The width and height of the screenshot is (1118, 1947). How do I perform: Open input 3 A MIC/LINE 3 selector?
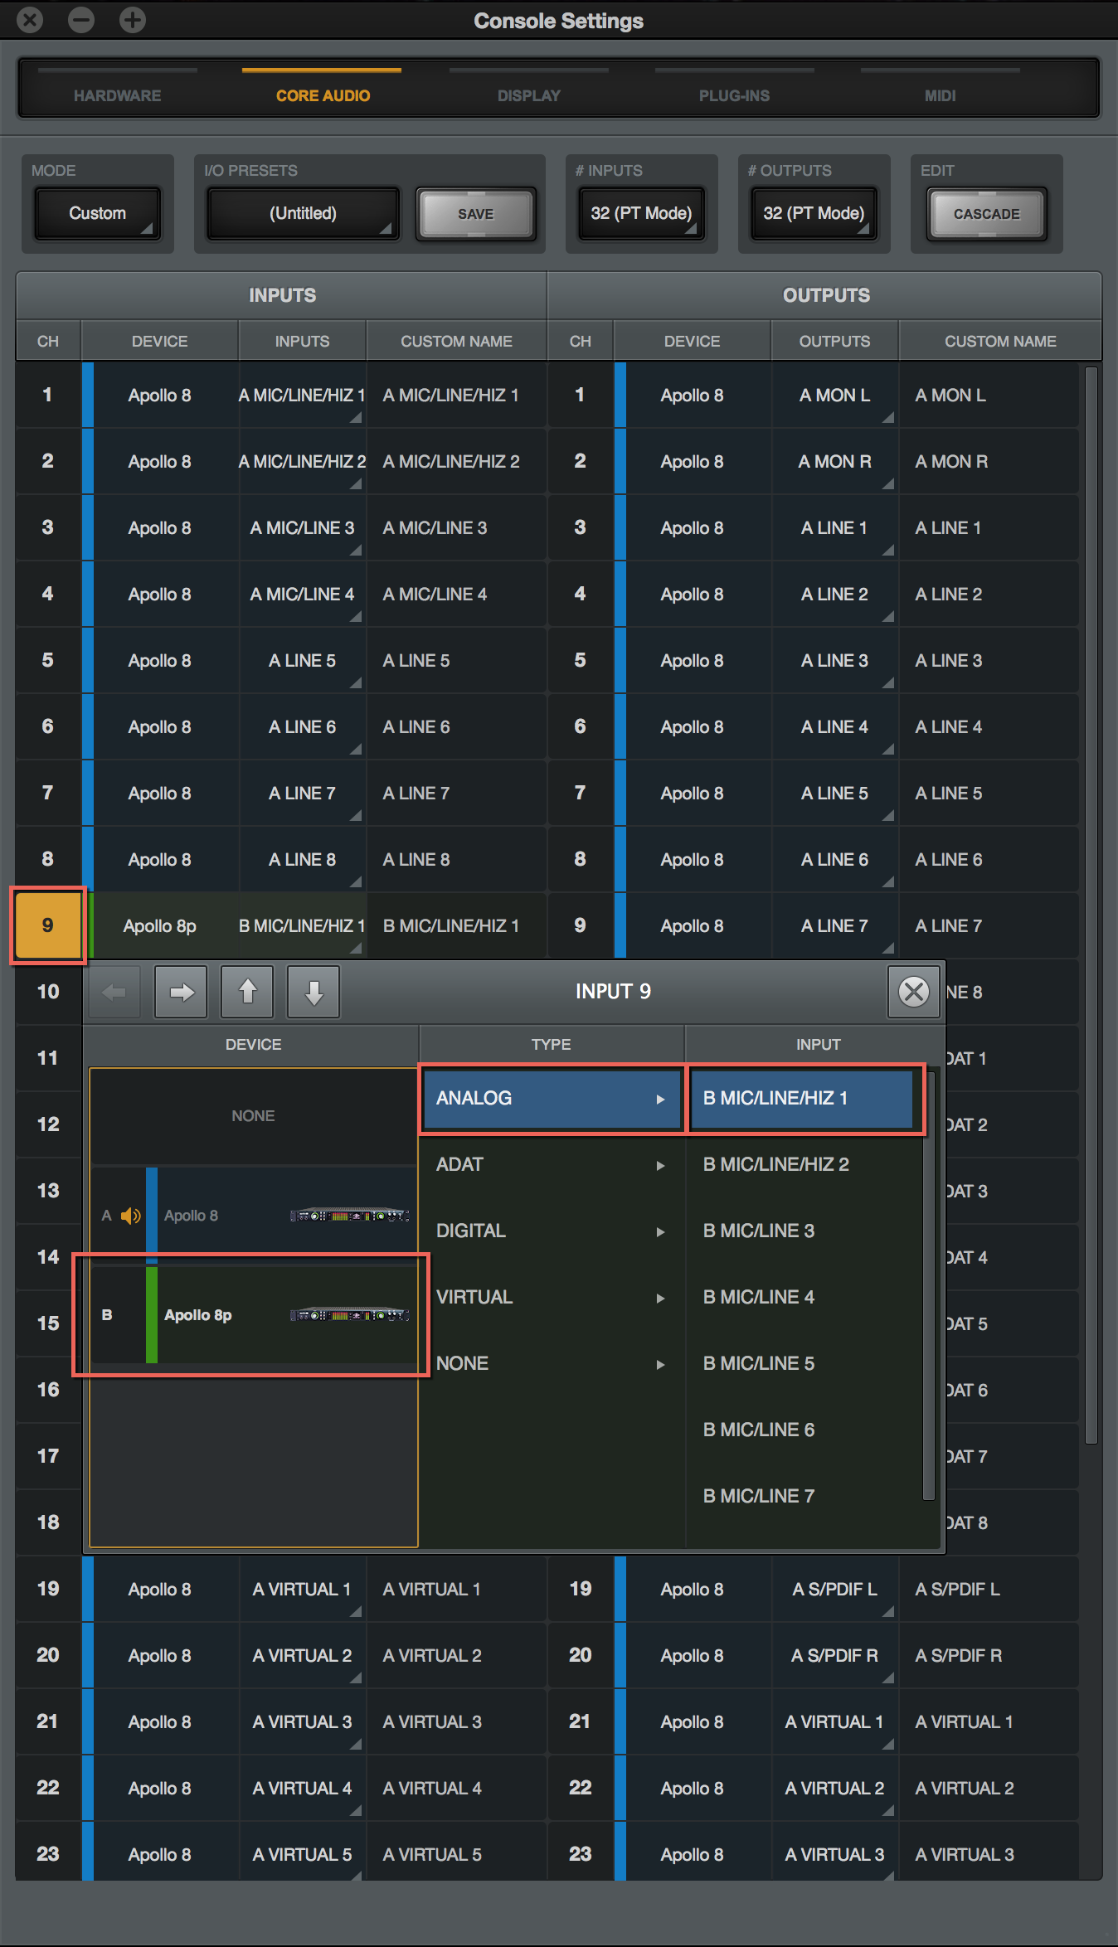click(x=303, y=528)
